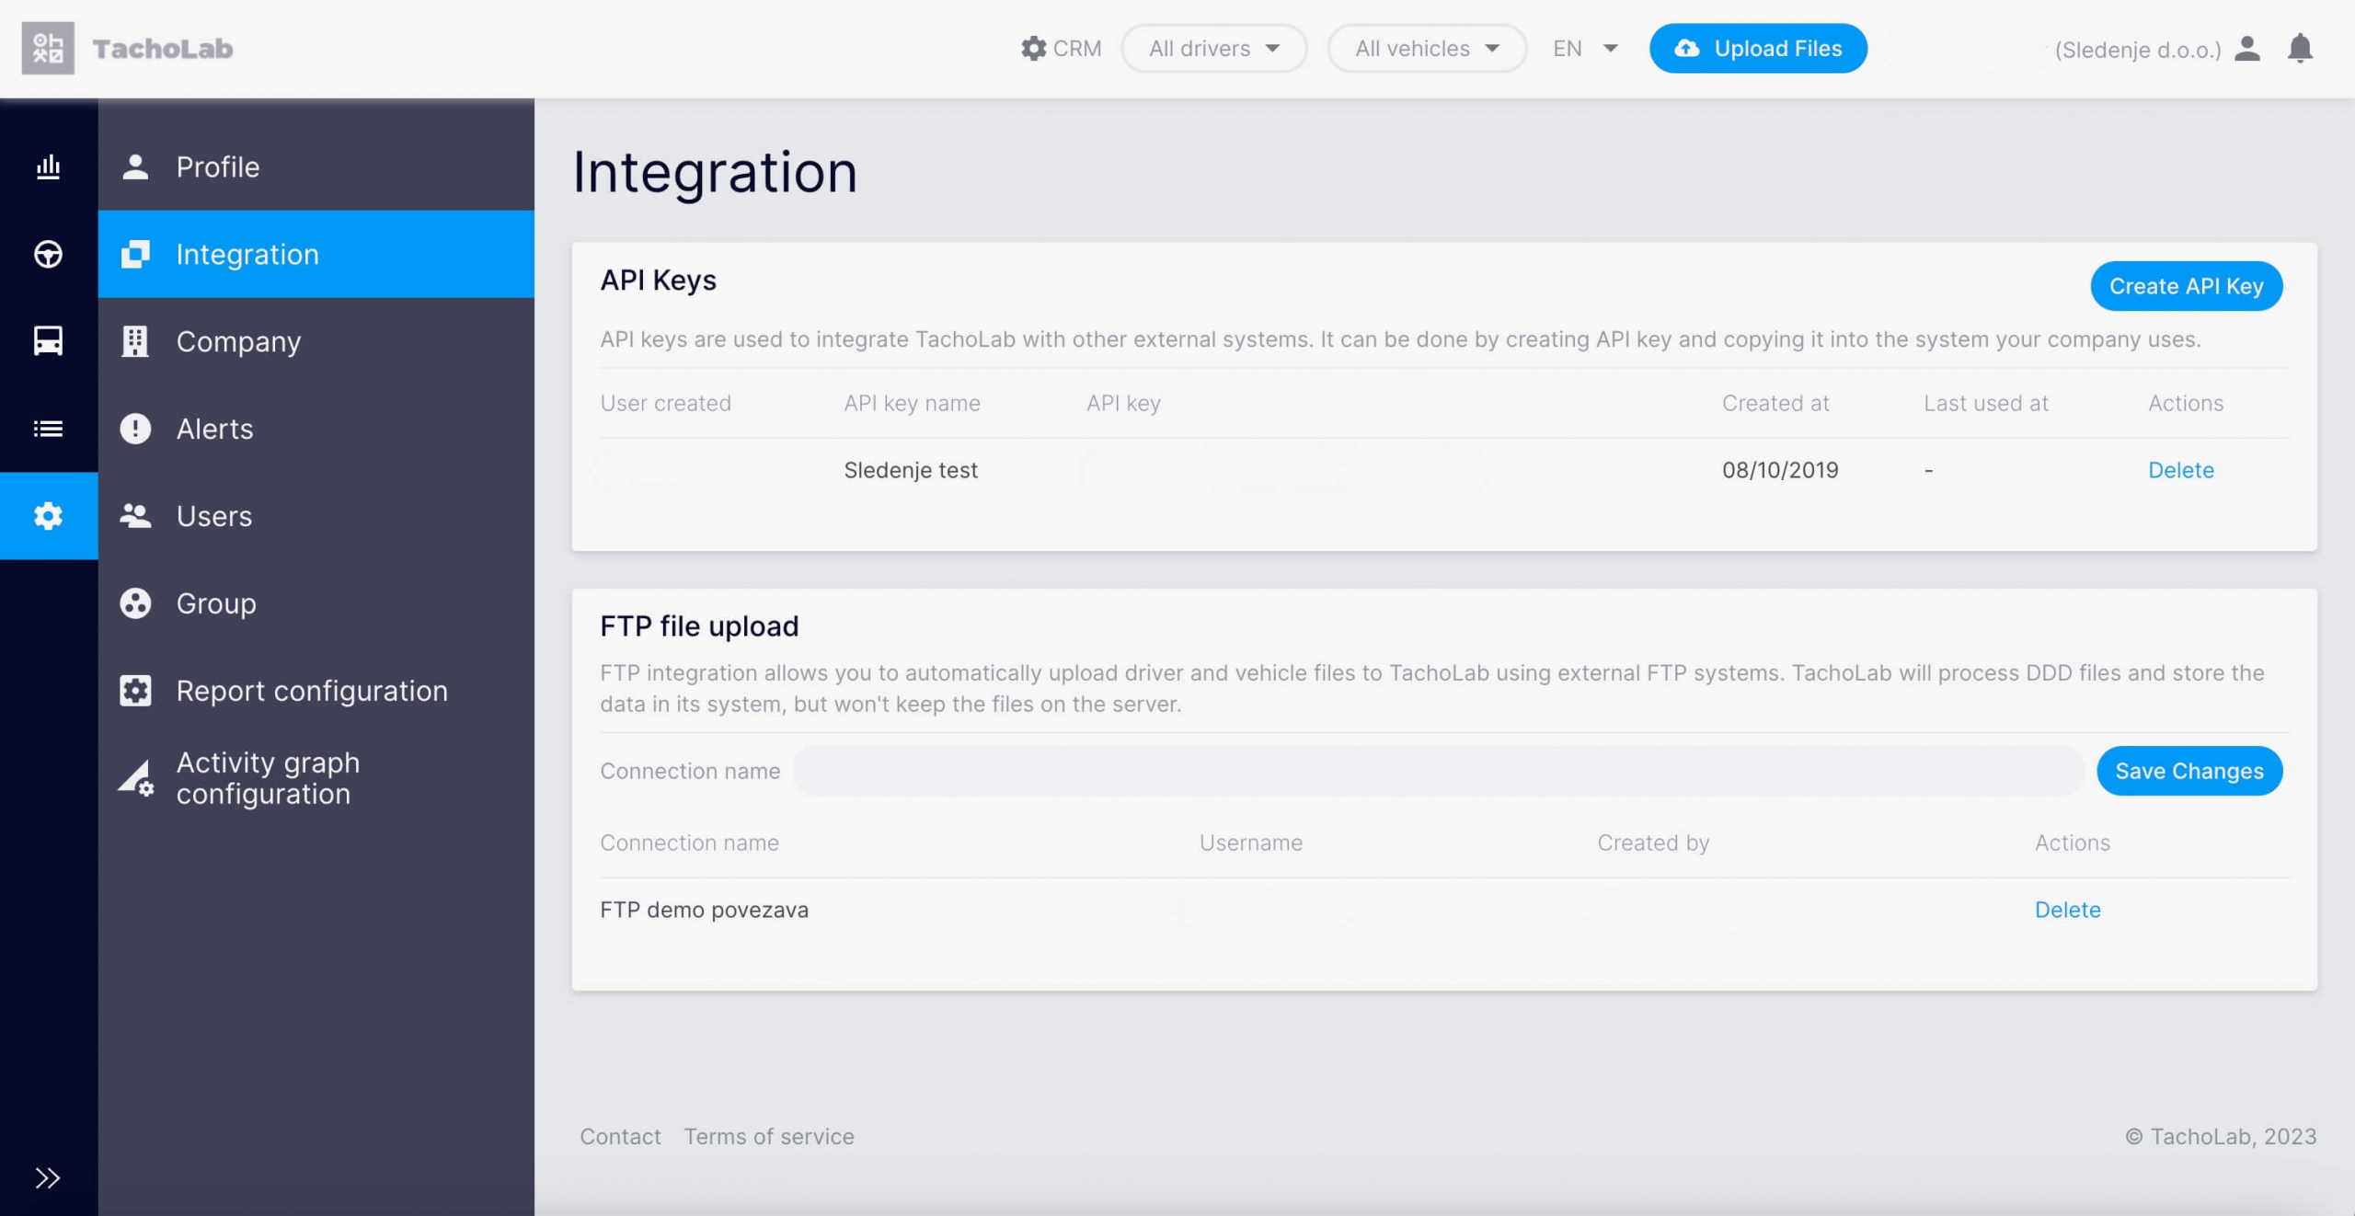Click the Upload Files button
The height and width of the screenshot is (1216, 2355).
point(1758,49)
